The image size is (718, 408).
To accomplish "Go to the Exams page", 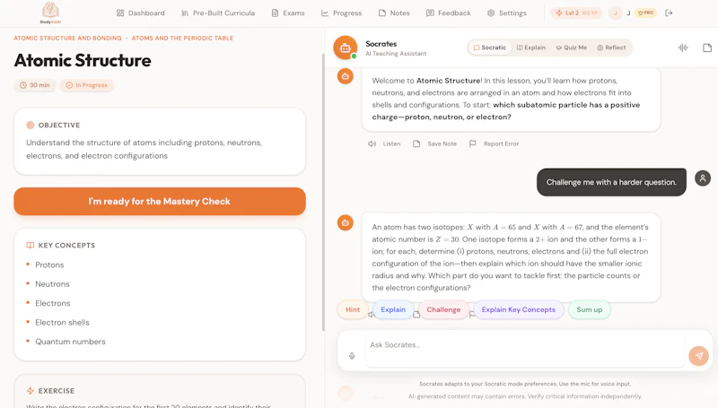I will click(288, 13).
